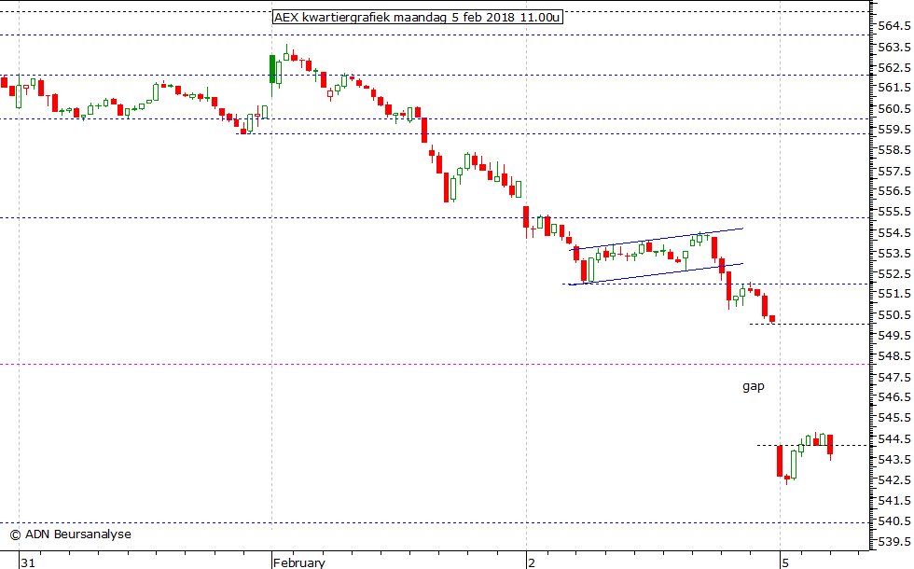Click the magenta dashed horizontal level line

coord(435,365)
